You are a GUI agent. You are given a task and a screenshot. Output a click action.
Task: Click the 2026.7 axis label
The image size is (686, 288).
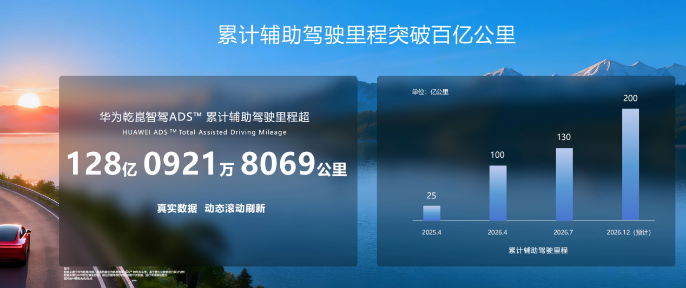(564, 232)
